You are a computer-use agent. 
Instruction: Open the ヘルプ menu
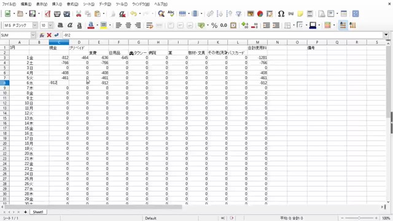[161, 4]
